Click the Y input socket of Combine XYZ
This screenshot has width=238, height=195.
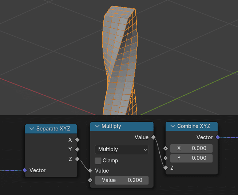click(x=166, y=158)
